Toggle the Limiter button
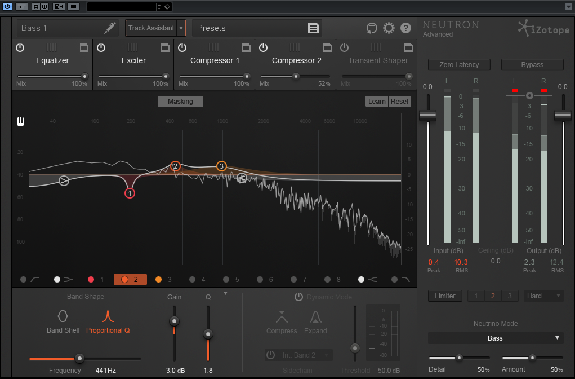 (x=445, y=296)
